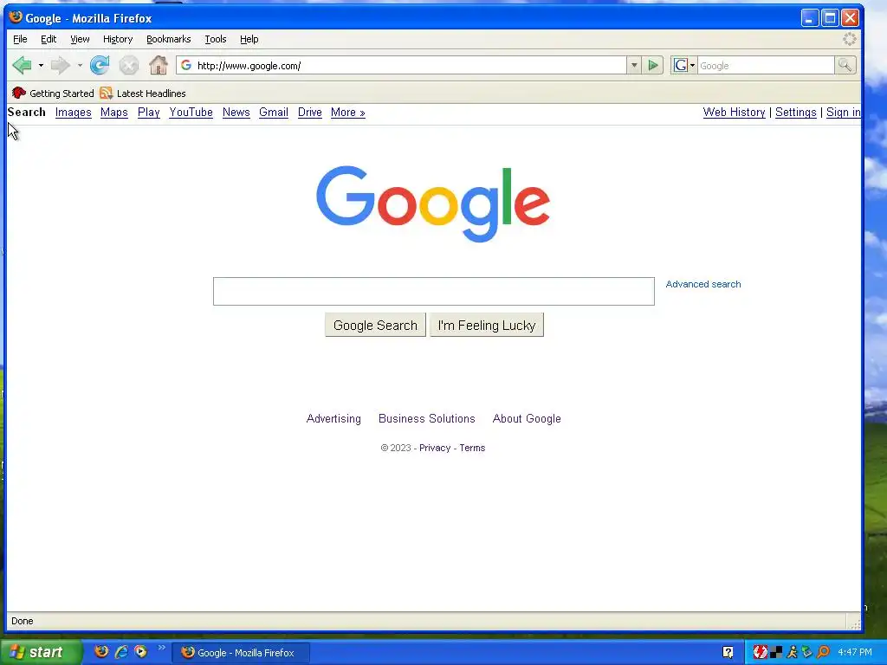The height and width of the screenshot is (665, 887).
Task: Click the help question mark tray icon
Action: click(x=728, y=652)
